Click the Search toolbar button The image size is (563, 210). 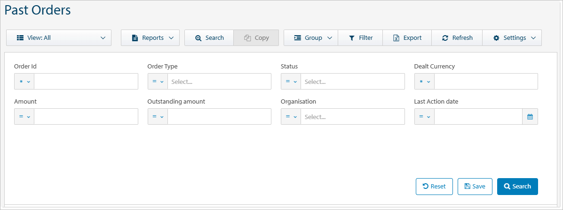click(x=209, y=37)
